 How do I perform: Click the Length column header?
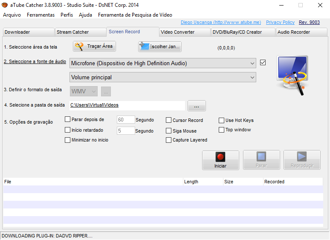pyautogui.click(x=203, y=182)
